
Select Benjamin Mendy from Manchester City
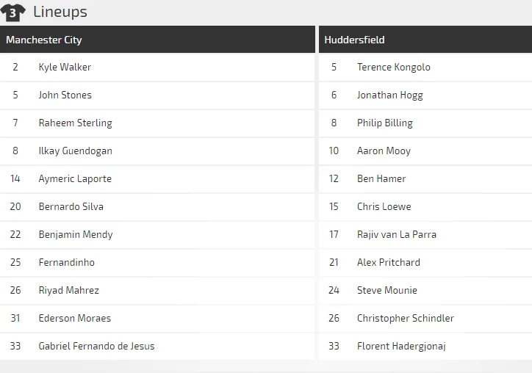tap(75, 234)
